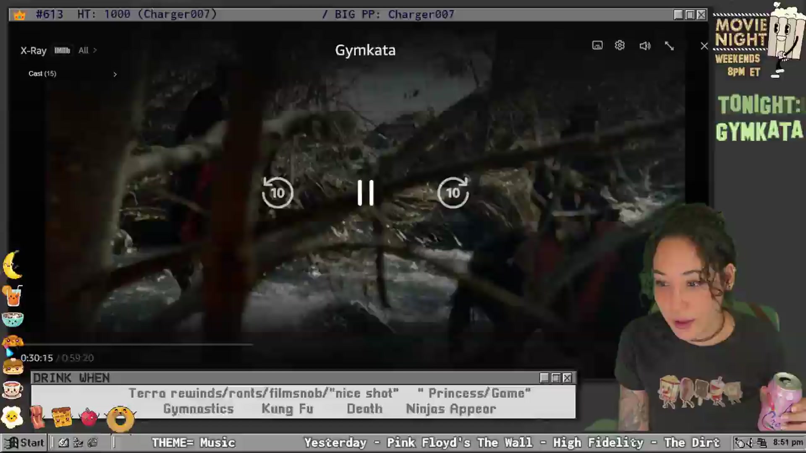Image resolution: width=806 pixels, height=453 pixels.
Task: Expand the Cast (15) section
Action: [x=72, y=74]
